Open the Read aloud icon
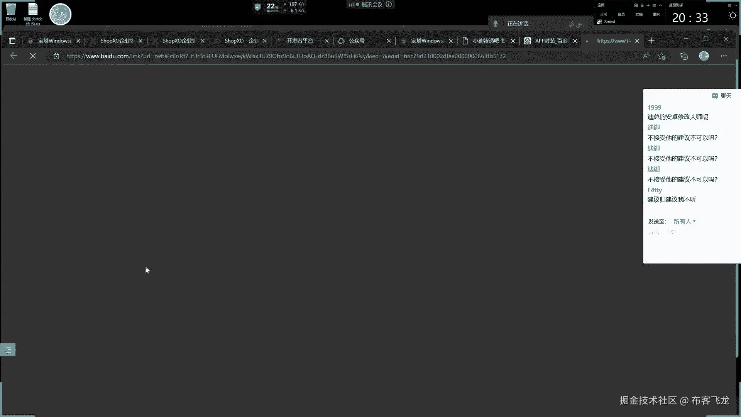Image resolution: width=741 pixels, height=417 pixels. pos(646,56)
